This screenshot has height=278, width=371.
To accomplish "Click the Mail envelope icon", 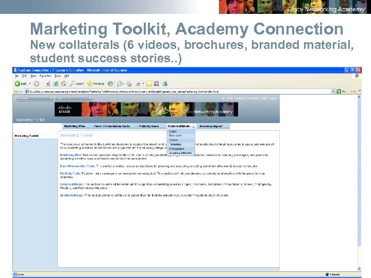I will [x=120, y=83].
